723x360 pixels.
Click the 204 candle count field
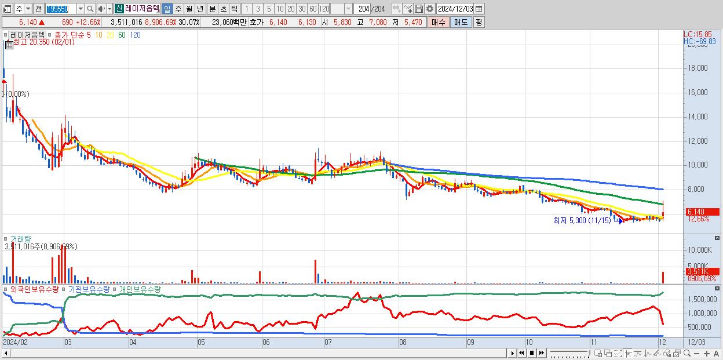363,9
